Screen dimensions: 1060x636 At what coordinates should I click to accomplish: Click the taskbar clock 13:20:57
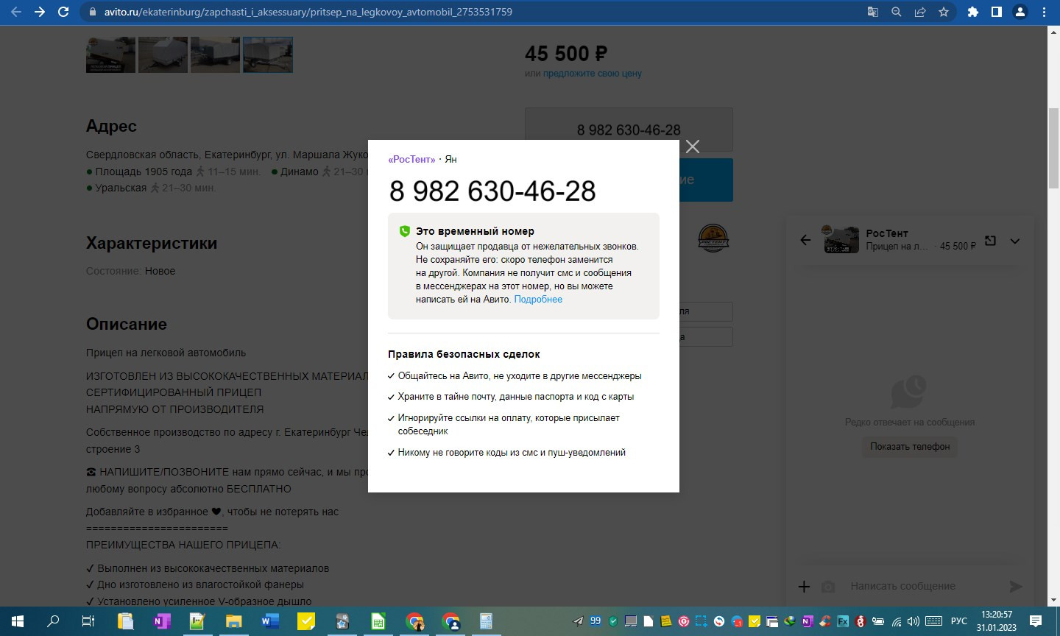click(997, 614)
